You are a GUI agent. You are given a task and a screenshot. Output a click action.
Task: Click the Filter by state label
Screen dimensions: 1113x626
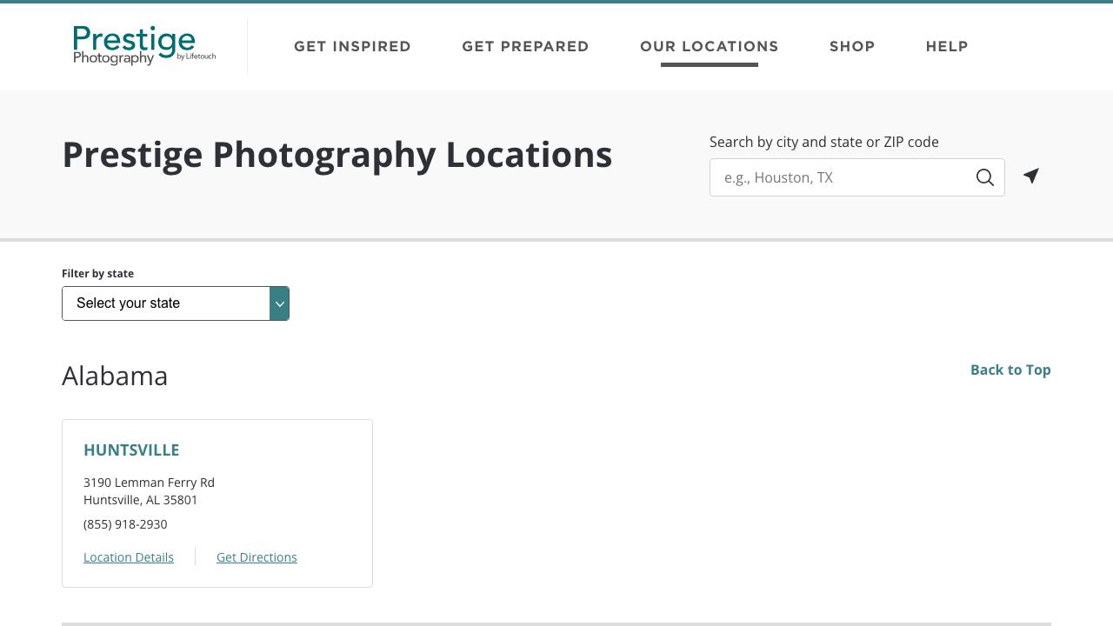97,273
